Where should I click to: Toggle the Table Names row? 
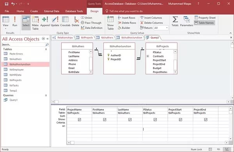[204, 23]
